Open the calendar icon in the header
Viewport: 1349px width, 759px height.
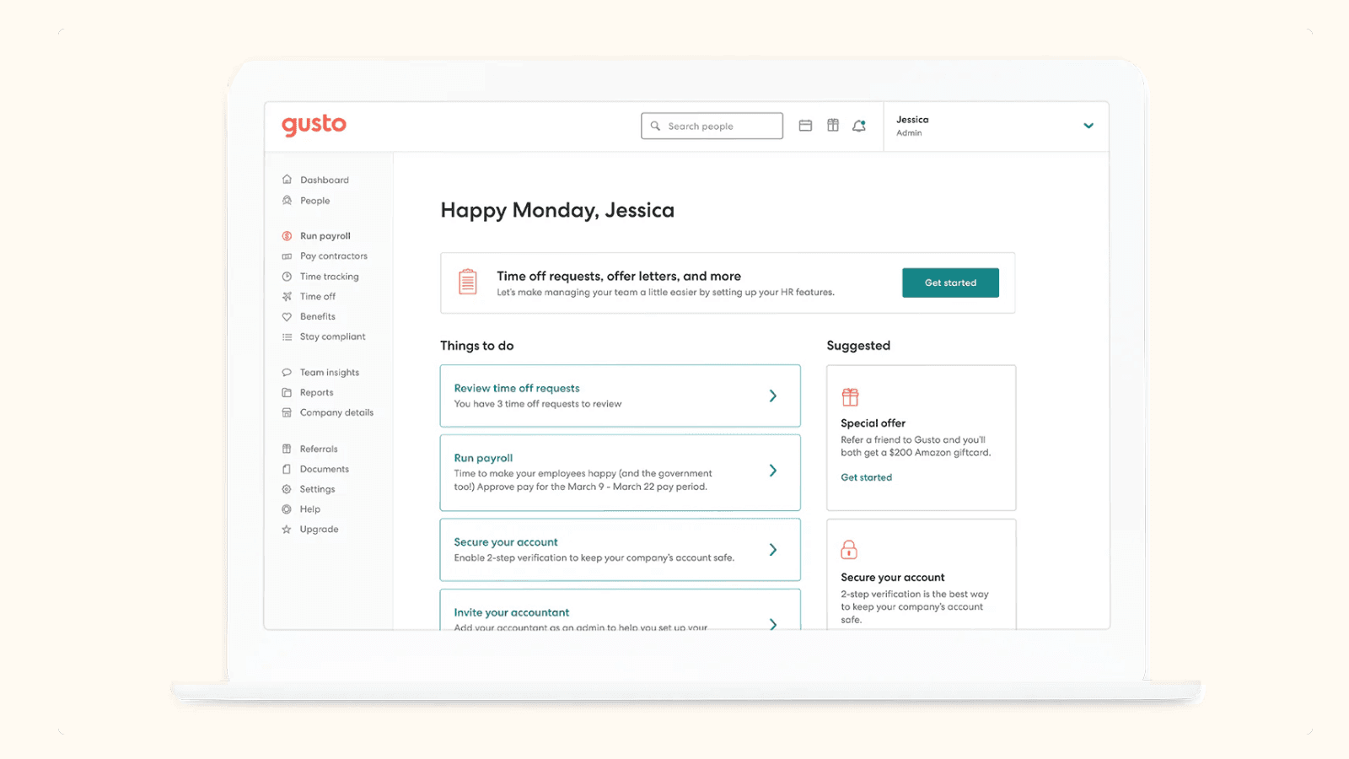[x=805, y=125]
